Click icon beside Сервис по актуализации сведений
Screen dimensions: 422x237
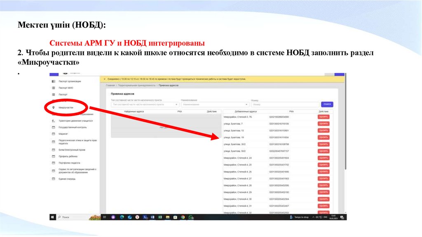tap(53, 171)
